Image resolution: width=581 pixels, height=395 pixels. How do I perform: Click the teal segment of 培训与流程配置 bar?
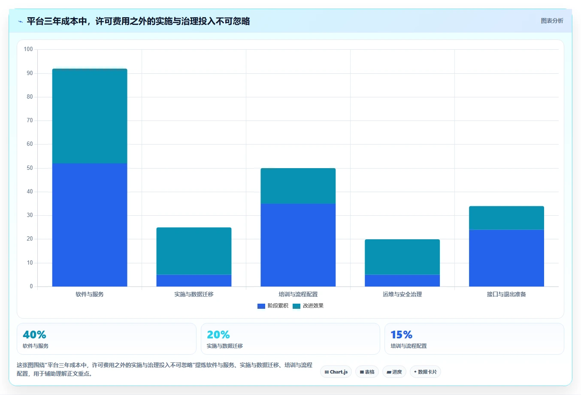tap(298, 186)
